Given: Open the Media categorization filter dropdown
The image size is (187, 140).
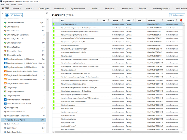Looking at the screenshot, I should click(x=162, y=8).
